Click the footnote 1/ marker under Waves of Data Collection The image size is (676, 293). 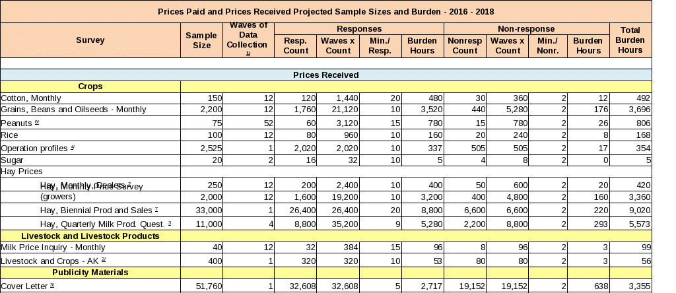[x=248, y=53]
